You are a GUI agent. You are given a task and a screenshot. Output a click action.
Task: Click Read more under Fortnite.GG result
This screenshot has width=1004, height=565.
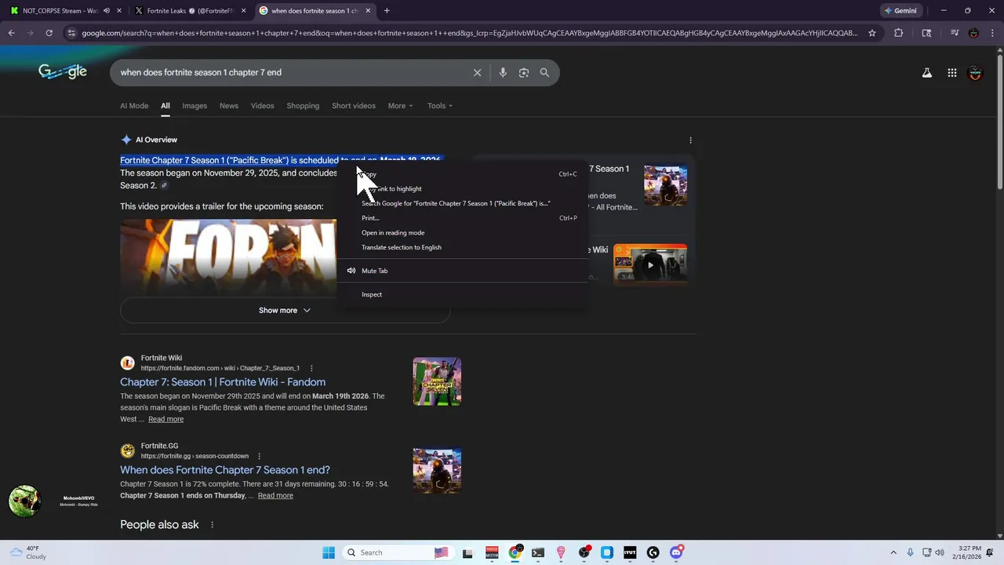275,495
